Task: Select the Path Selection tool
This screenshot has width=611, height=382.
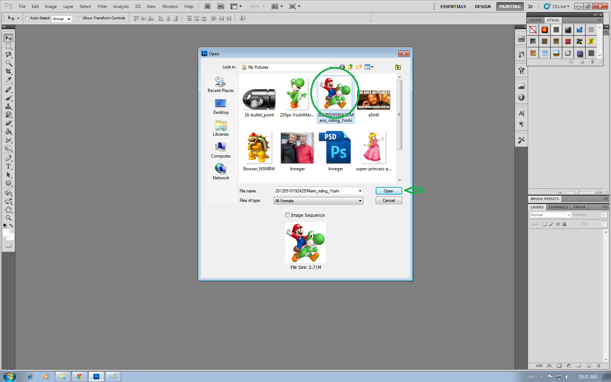Action: tap(8, 175)
